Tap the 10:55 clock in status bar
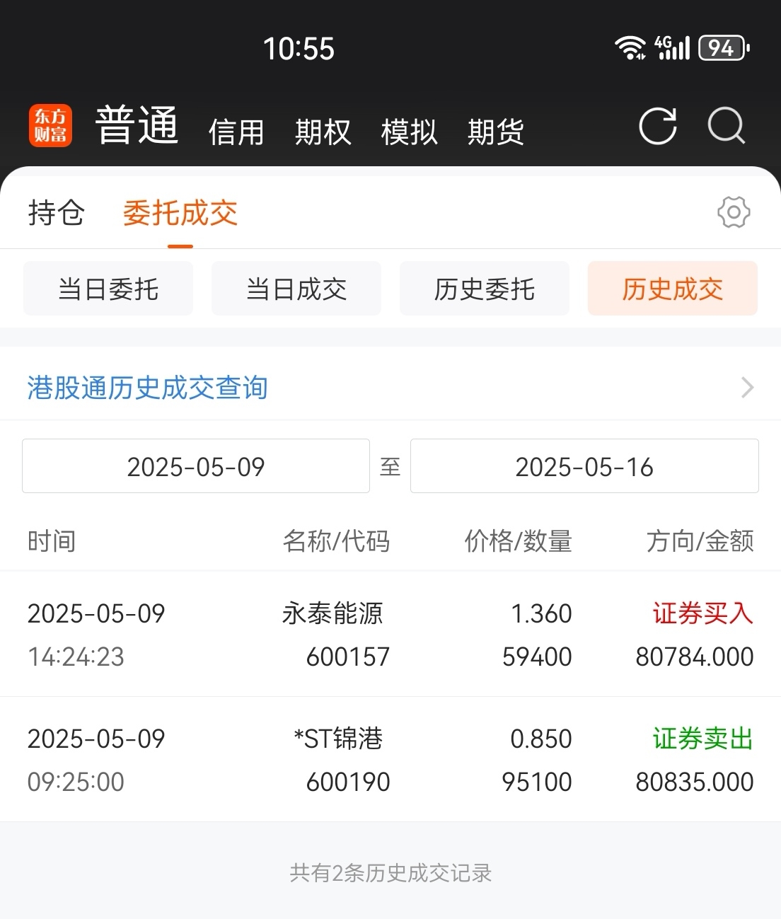Viewport: 781px width, 919px height. (299, 49)
